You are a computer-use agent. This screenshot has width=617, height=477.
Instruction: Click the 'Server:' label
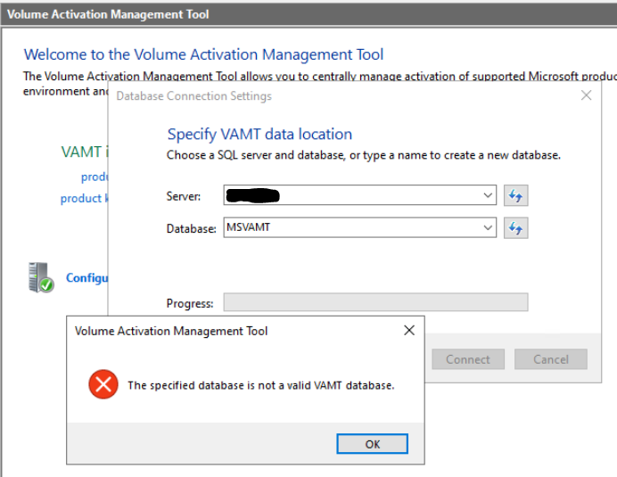pyautogui.click(x=184, y=196)
